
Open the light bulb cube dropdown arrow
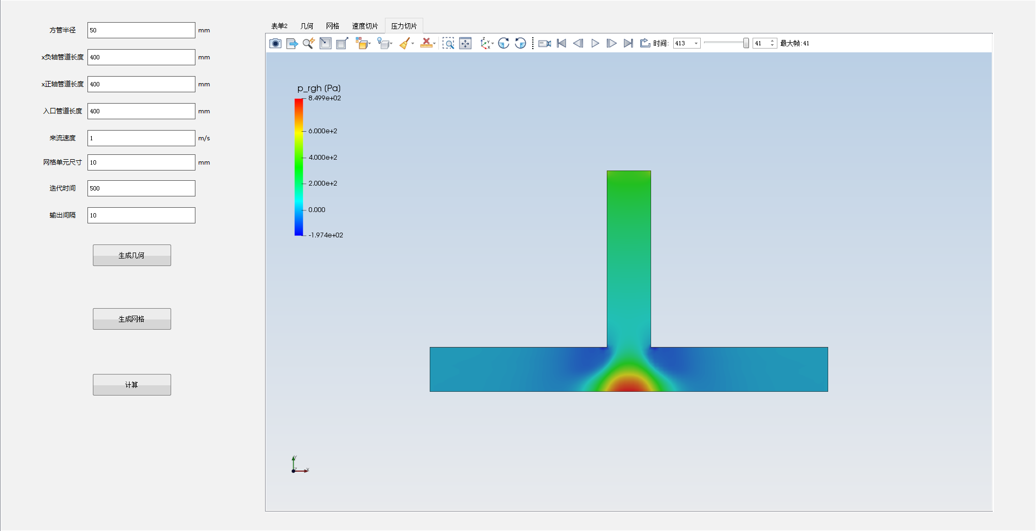coord(391,43)
